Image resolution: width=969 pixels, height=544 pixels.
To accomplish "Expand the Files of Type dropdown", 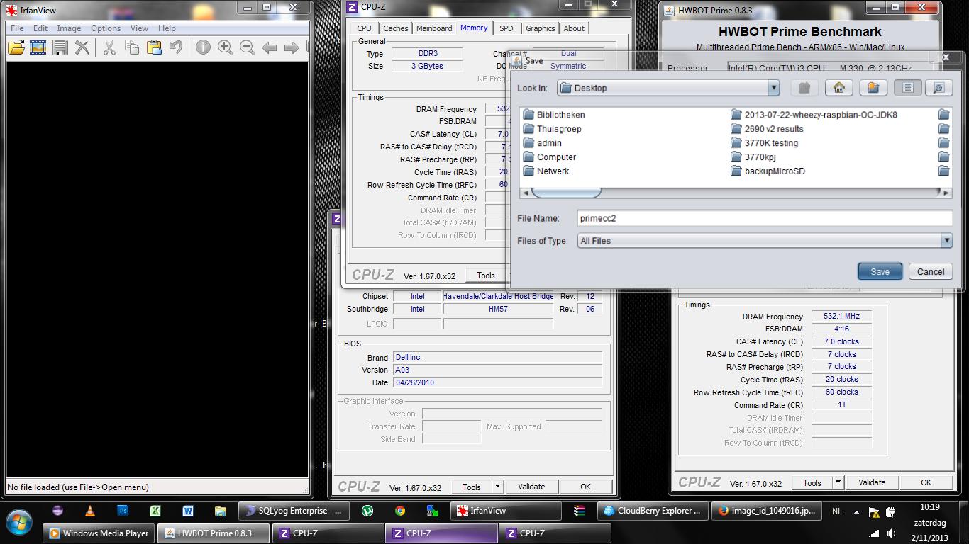I will tap(946, 241).
